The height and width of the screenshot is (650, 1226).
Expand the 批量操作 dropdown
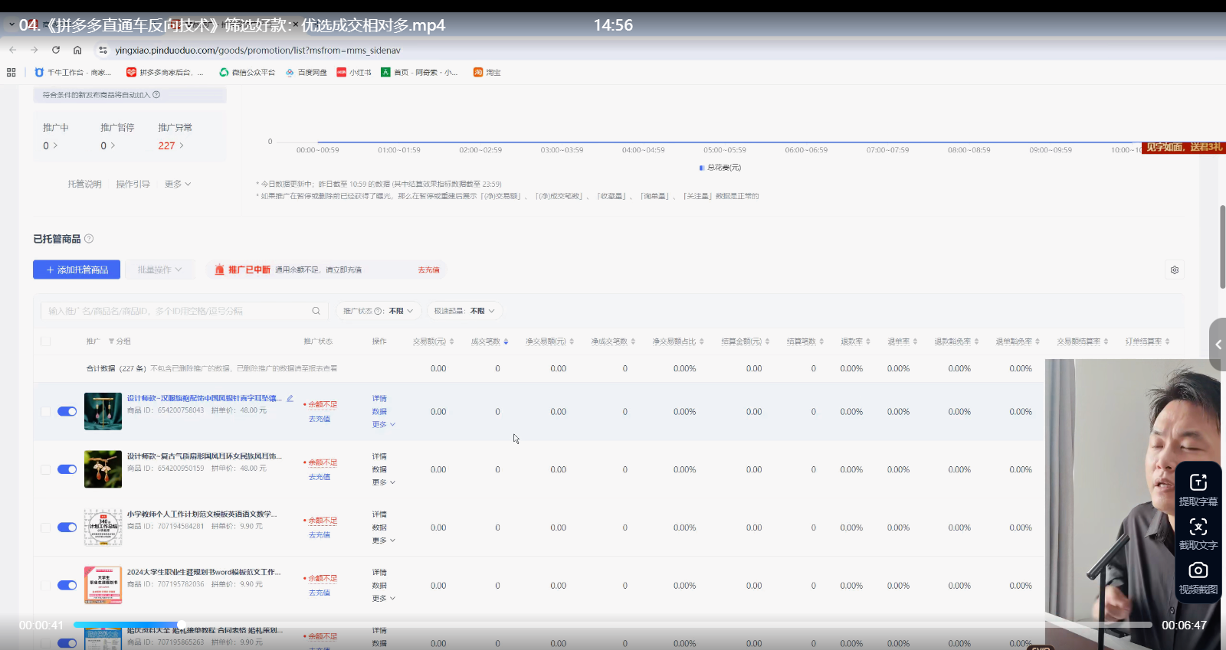[159, 270]
